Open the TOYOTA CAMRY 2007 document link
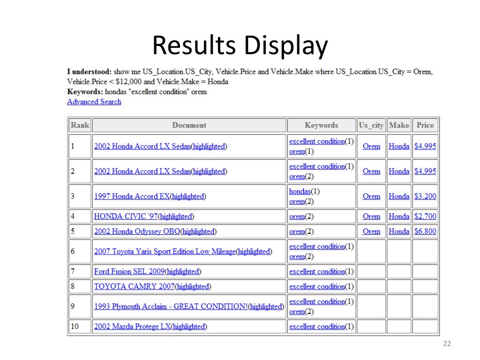The image size is (480, 360). (135, 286)
